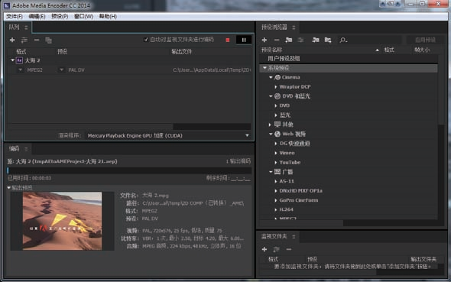This screenshot has height=282, width=451.
Task: Select the AS-11 preset group
Action: pos(287,181)
